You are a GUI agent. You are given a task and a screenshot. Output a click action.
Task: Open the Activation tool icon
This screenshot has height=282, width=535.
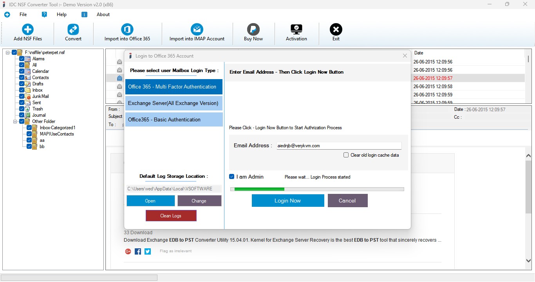click(296, 29)
